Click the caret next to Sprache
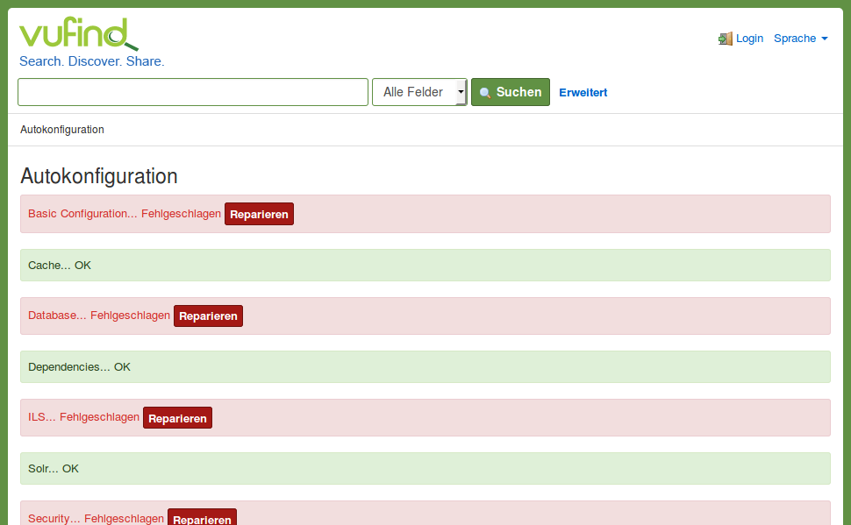 tap(825, 39)
